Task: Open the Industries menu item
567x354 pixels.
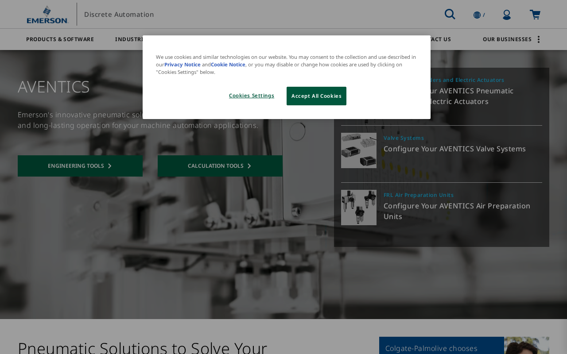Action: (x=129, y=39)
